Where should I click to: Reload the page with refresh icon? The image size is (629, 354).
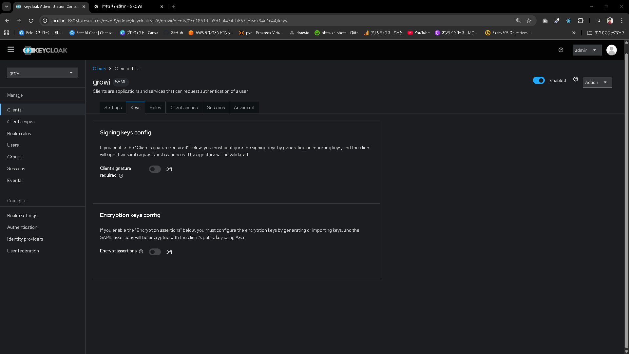[31, 21]
